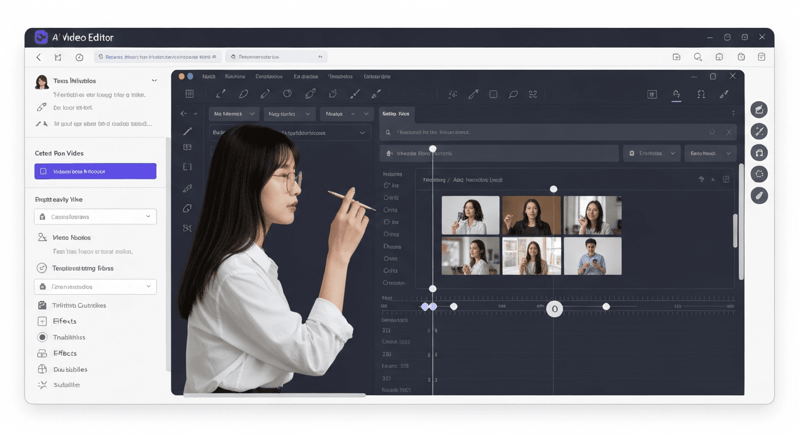Select the man-with-phone thumbnail in the media grid

[x=592, y=256]
